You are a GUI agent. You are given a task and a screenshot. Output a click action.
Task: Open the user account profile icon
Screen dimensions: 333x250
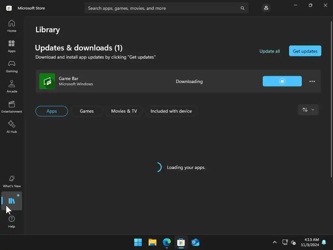(x=266, y=8)
